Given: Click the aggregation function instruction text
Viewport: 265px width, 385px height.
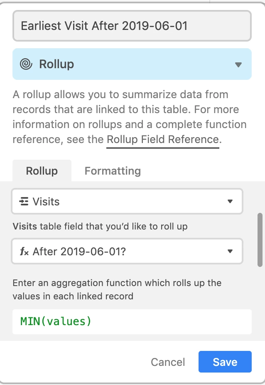Looking at the screenshot, I should [x=117, y=289].
